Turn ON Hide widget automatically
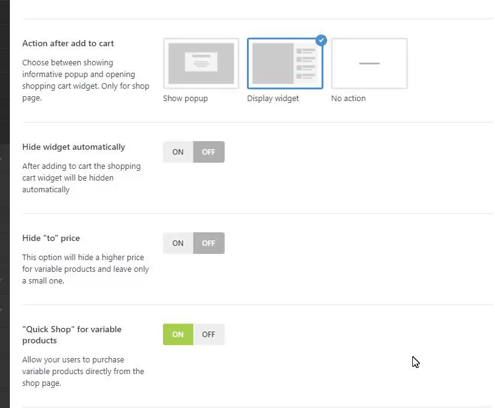 178,152
